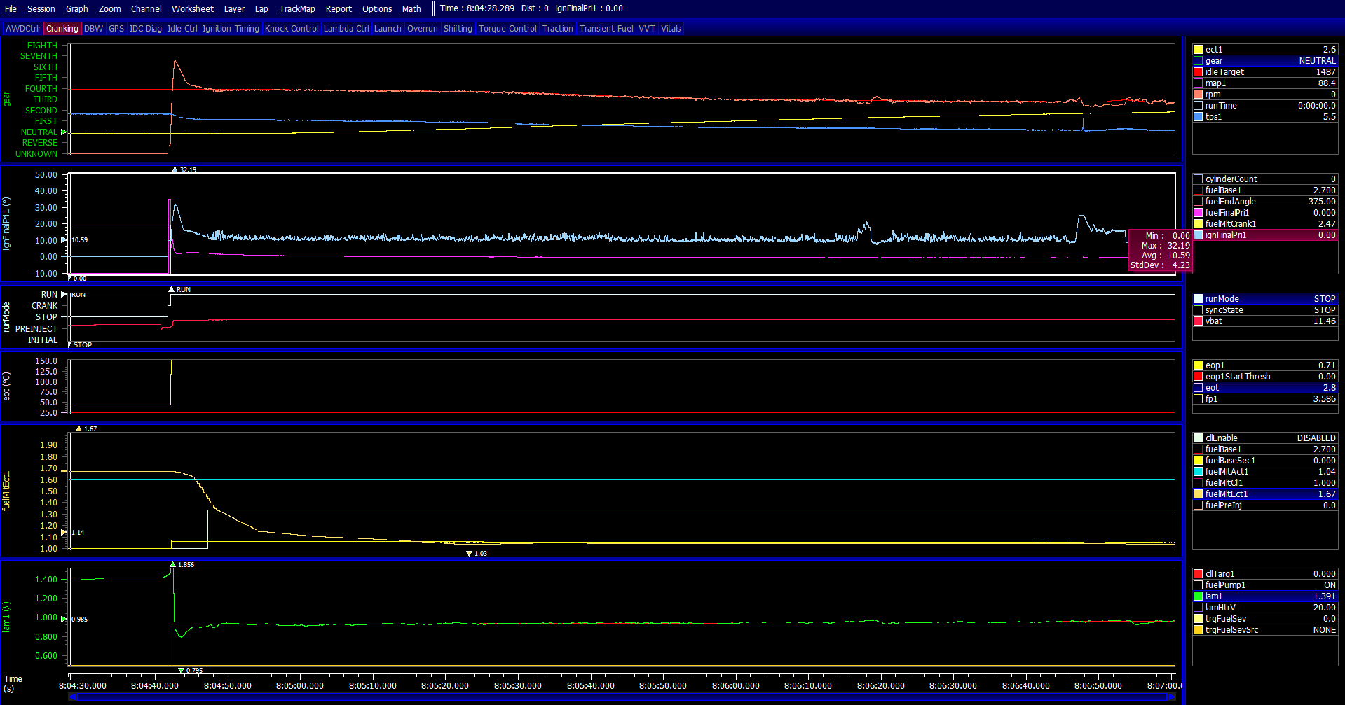Toggle the fp1 channel box
The height and width of the screenshot is (705, 1345).
click(x=1199, y=399)
